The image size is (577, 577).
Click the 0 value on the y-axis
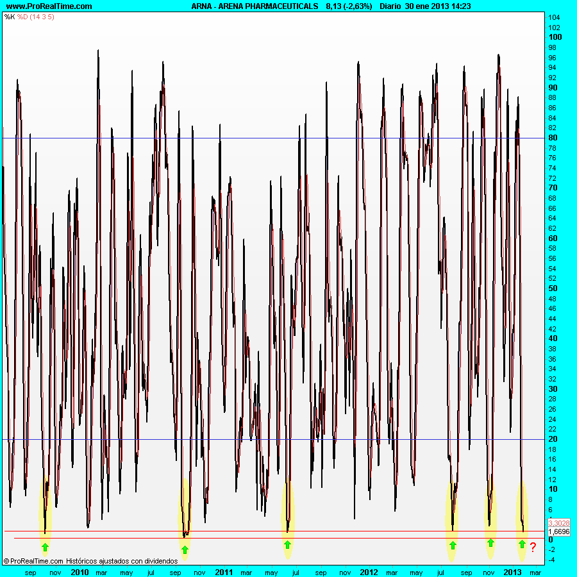point(551,539)
